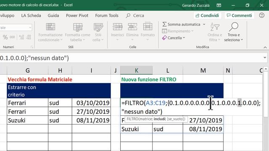Viewport: 269px width, 151px height.
Task: Click 'sud' cell beside column K Suzuki
Action: (x=168, y=129)
